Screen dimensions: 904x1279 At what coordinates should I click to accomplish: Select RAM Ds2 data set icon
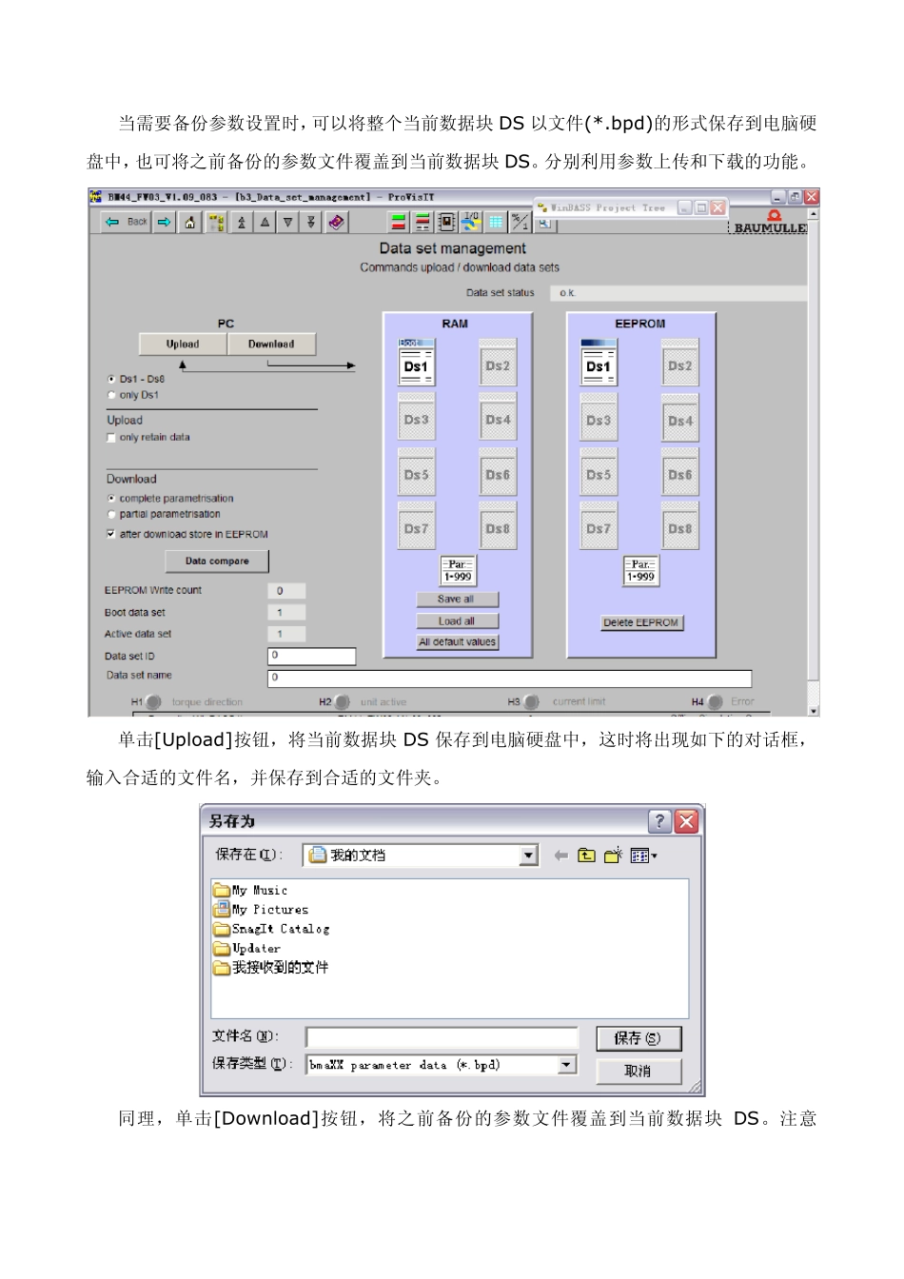(498, 363)
